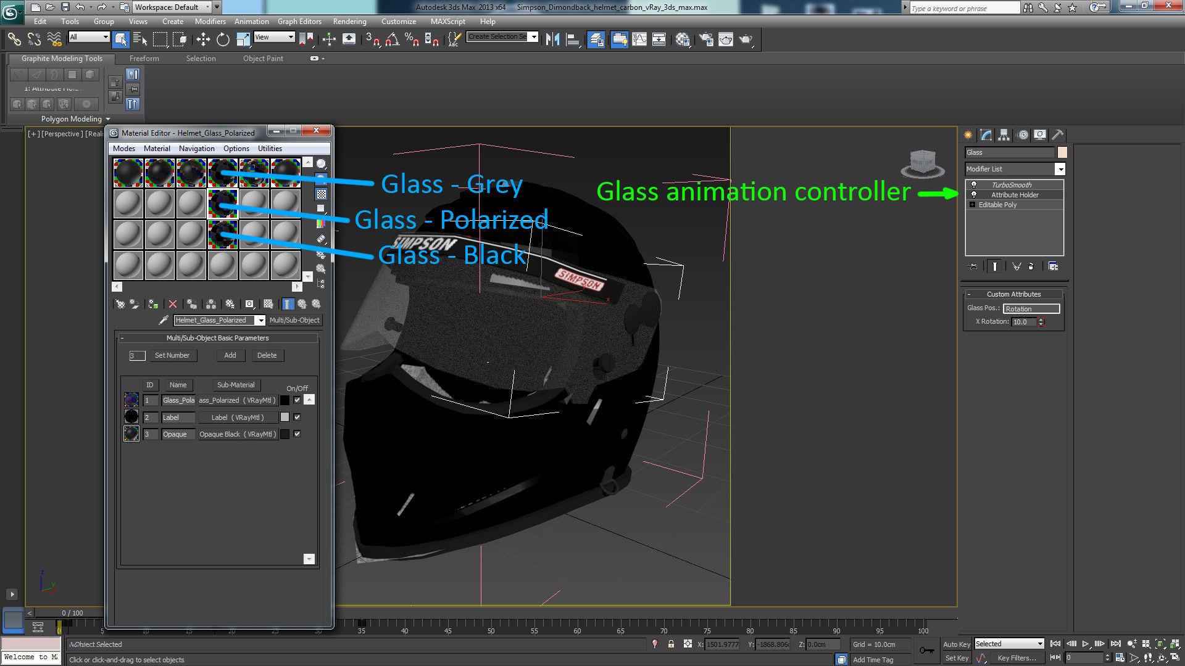Collapse Multi/Sub-Object Basic Parameters rollout
The width and height of the screenshot is (1185, 666).
218,338
